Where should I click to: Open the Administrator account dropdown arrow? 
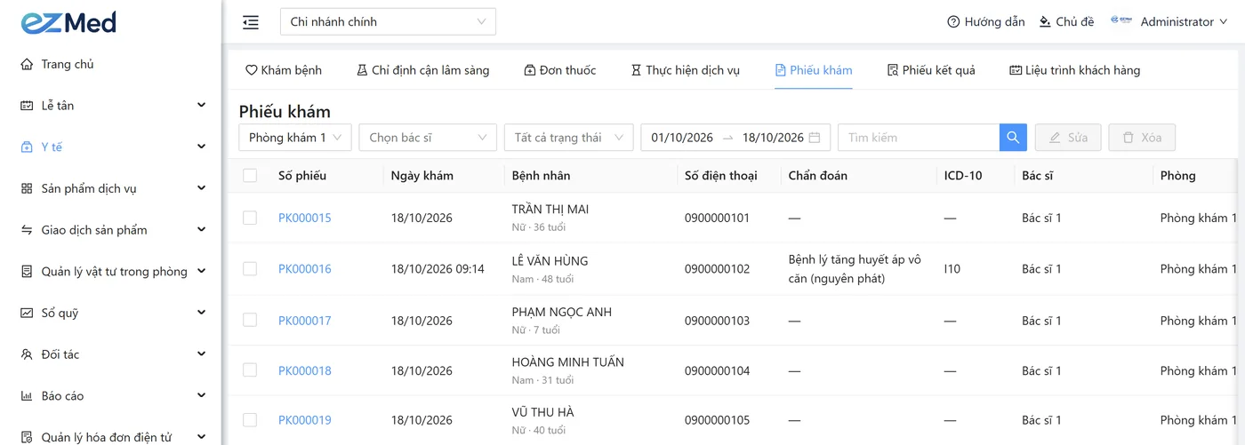[1225, 22]
